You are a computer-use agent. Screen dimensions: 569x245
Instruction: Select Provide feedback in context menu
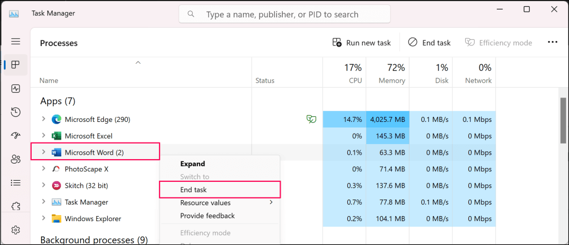pos(207,216)
